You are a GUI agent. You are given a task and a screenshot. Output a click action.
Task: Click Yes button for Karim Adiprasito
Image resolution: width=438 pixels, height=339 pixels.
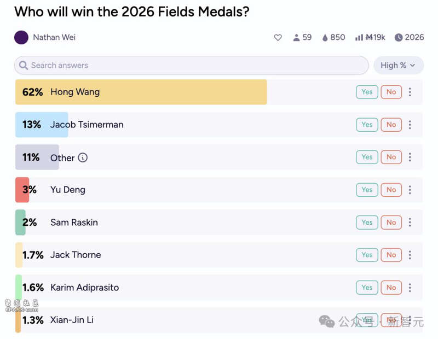tap(367, 288)
